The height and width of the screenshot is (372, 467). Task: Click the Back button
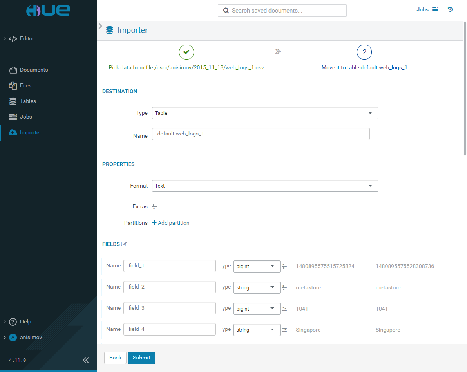coord(115,358)
